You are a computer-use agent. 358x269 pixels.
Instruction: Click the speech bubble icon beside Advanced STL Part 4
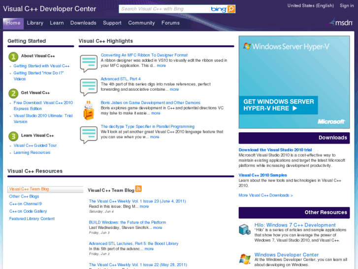(x=89, y=87)
